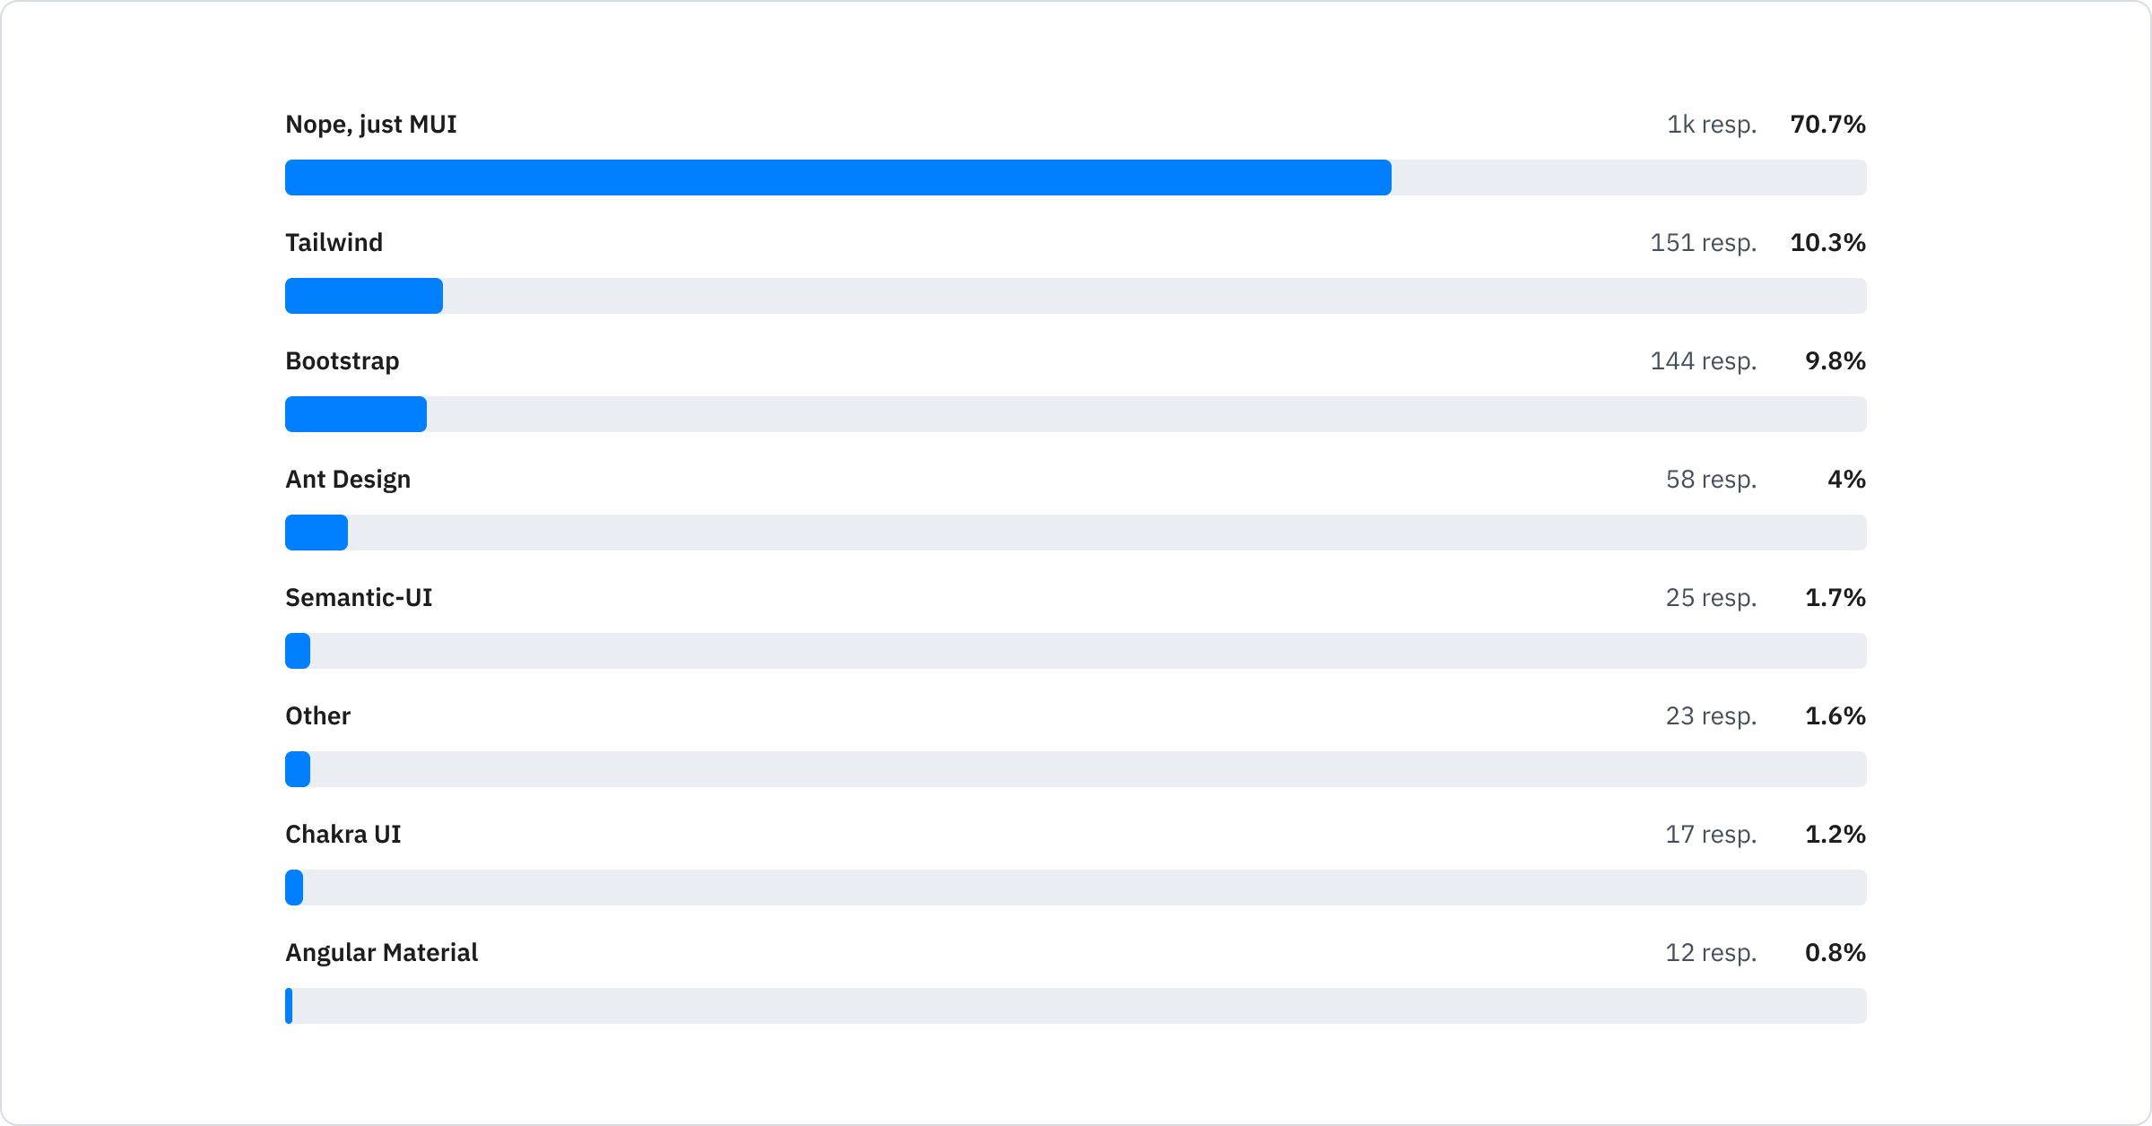Click the 9.8% percentage value
The image size is (2152, 1126).
pyautogui.click(x=1835, y=360)
